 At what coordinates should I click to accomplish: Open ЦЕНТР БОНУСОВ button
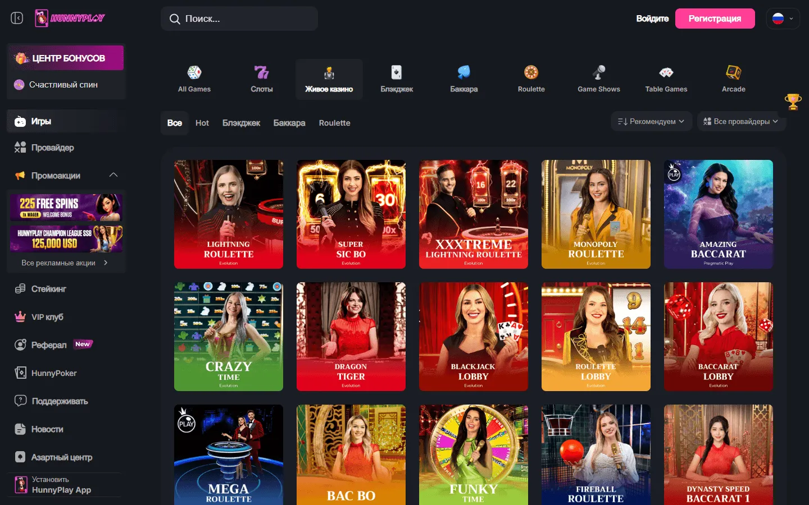click(x=66, y=58)
